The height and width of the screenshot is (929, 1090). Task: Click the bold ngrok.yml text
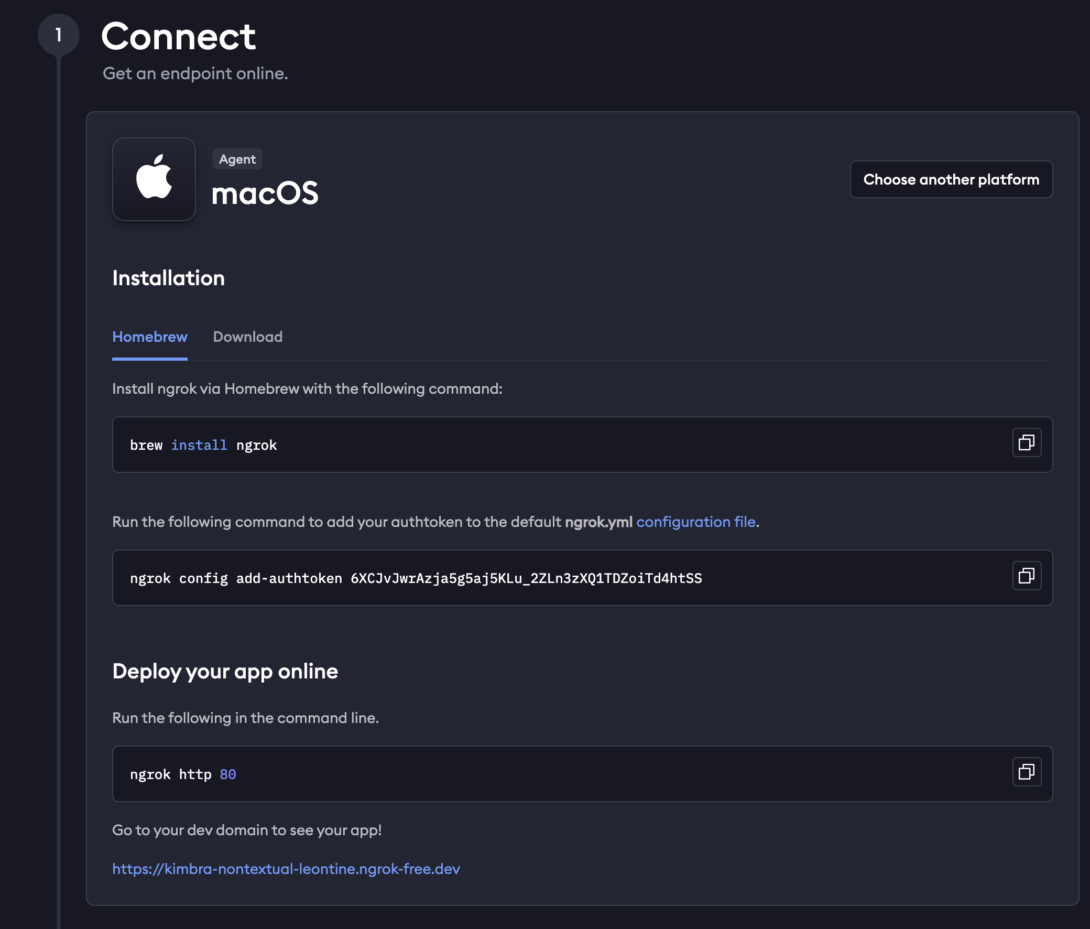click(x=598, y=522)
